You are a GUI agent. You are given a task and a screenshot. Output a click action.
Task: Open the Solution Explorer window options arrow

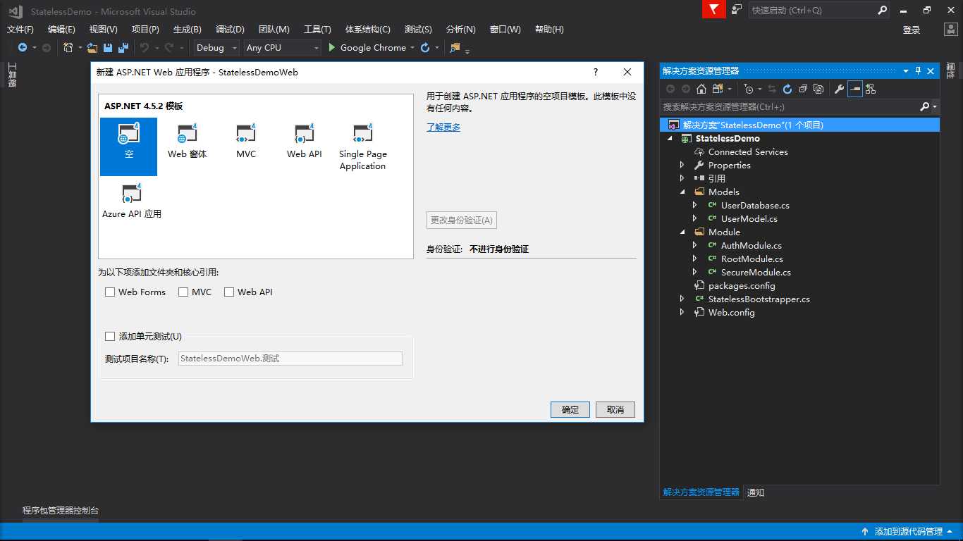(906, 71)
